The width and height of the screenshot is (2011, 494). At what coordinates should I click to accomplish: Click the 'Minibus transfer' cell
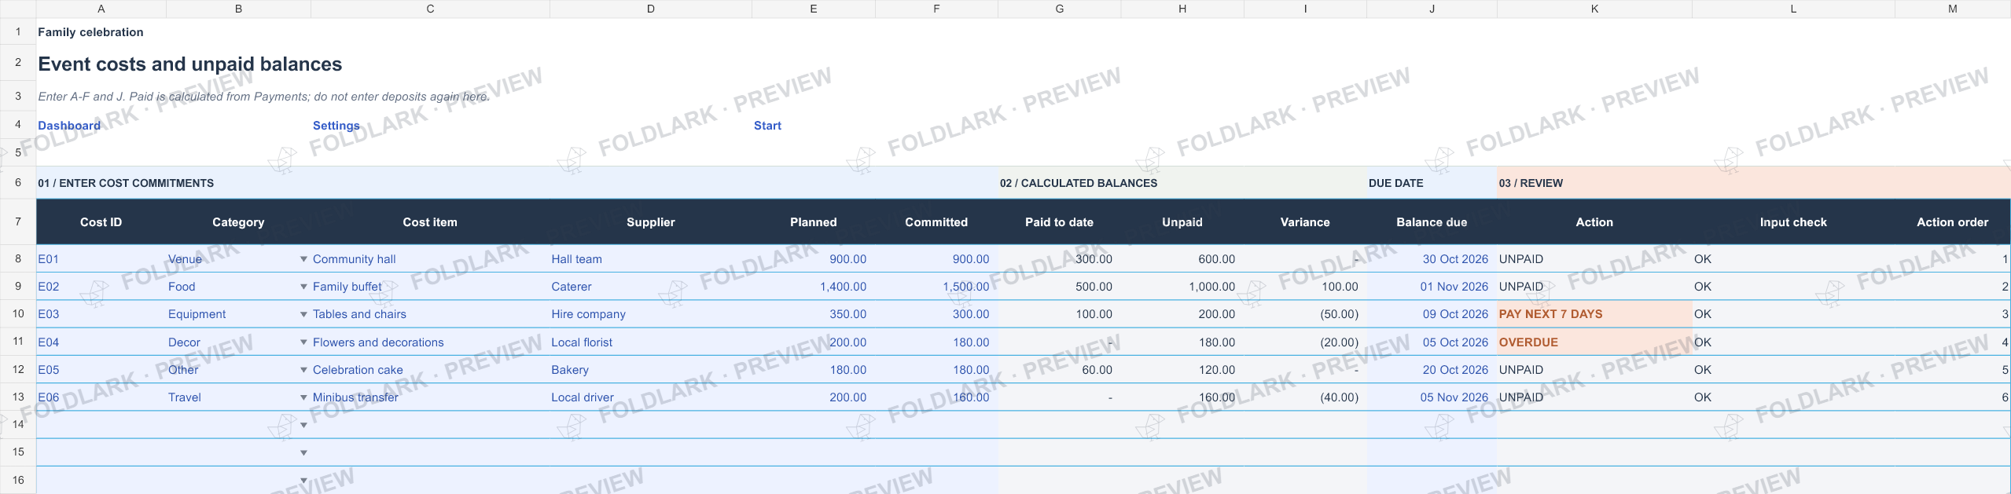click(430, 397)
